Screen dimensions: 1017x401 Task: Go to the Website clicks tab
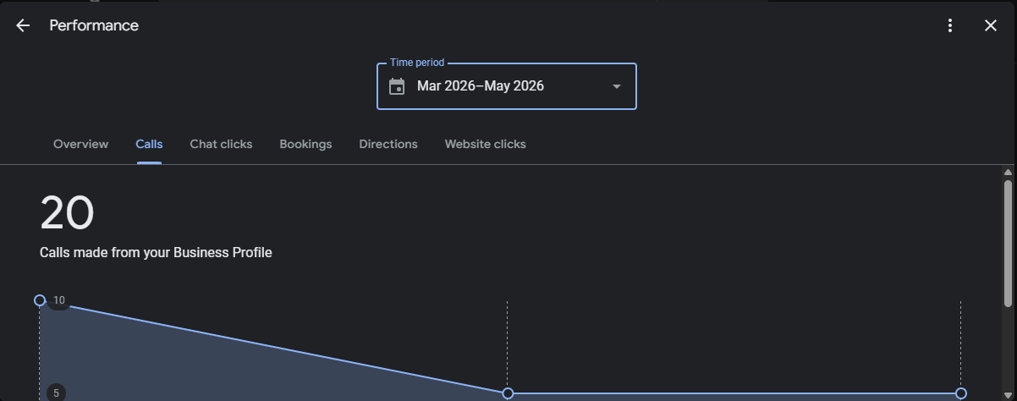pos(485,144)
